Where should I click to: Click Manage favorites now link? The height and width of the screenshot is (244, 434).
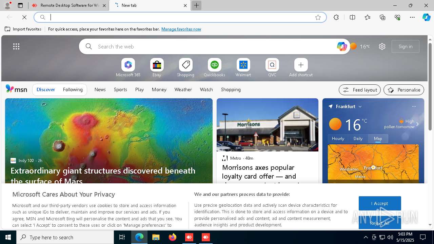[x=181, y=29]
